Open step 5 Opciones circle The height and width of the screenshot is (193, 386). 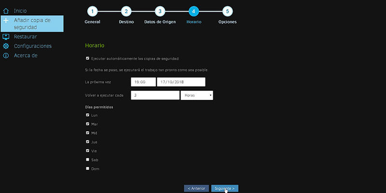(x=227, y=11)
